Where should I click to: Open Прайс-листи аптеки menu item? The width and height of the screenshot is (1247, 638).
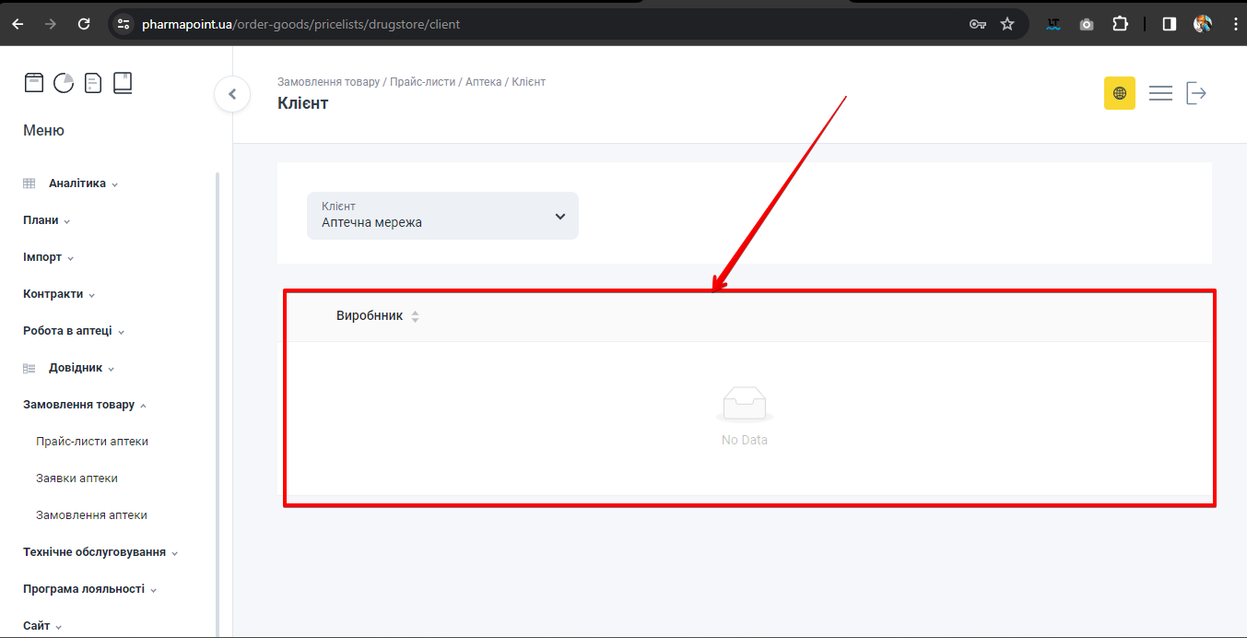tap(92, 442)
